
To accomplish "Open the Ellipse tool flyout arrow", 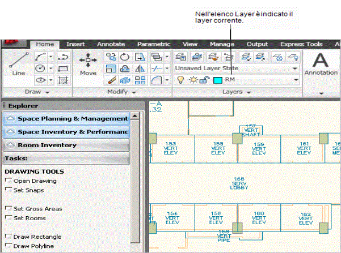I will pos(50,80).
